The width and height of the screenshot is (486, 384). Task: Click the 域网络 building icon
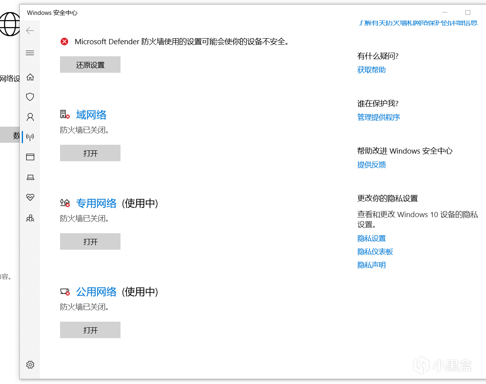tap(65, 115)
